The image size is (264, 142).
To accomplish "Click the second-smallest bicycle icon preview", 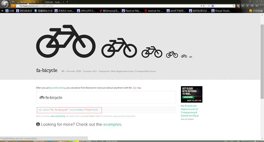I will coord(184,56).
